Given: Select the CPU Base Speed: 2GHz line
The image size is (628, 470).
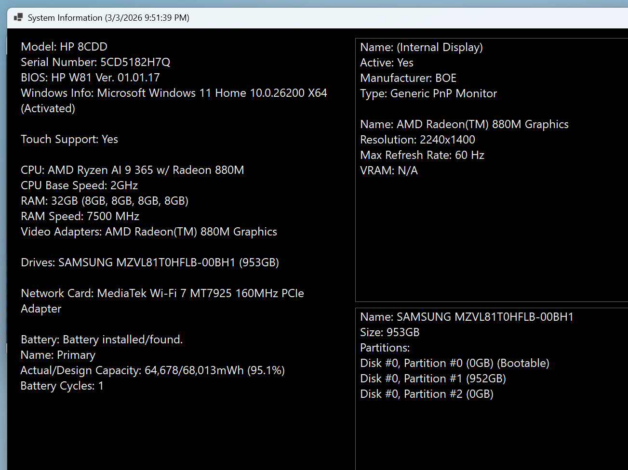Looking at the screenshot, I should click(x=80, y=185).
